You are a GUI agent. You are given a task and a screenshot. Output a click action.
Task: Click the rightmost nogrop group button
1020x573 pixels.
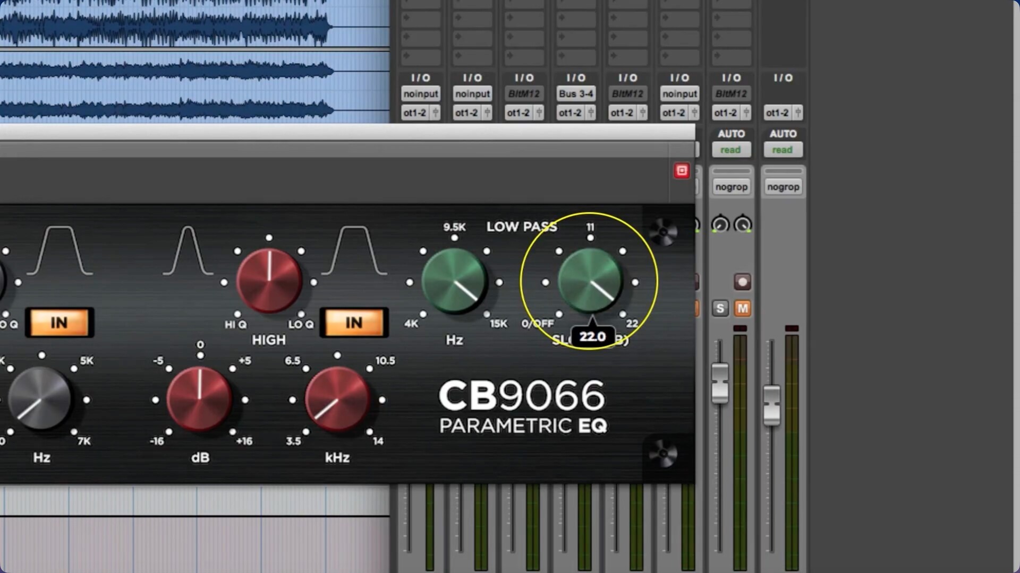coord(783,187)
